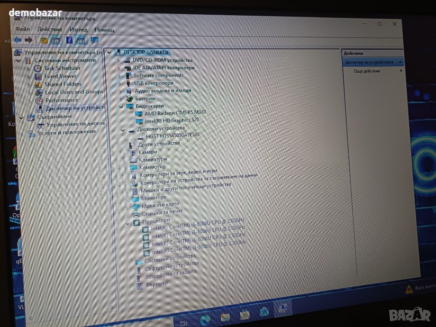
Task: Select the DESKTOP-U5NEKQF root node
Action: click(146, 52)
